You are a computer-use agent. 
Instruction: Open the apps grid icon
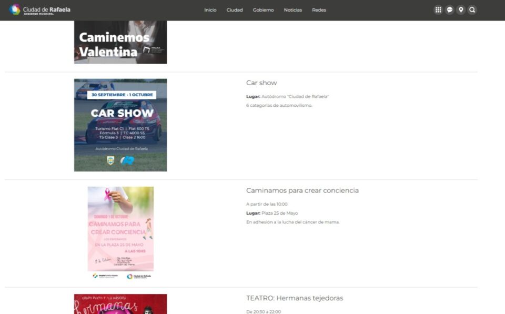click(438, 10)
